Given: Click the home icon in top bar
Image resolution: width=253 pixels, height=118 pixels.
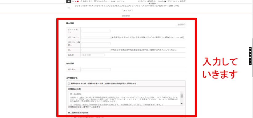Looking at the screenshot, I should click(x=69, y=2).
